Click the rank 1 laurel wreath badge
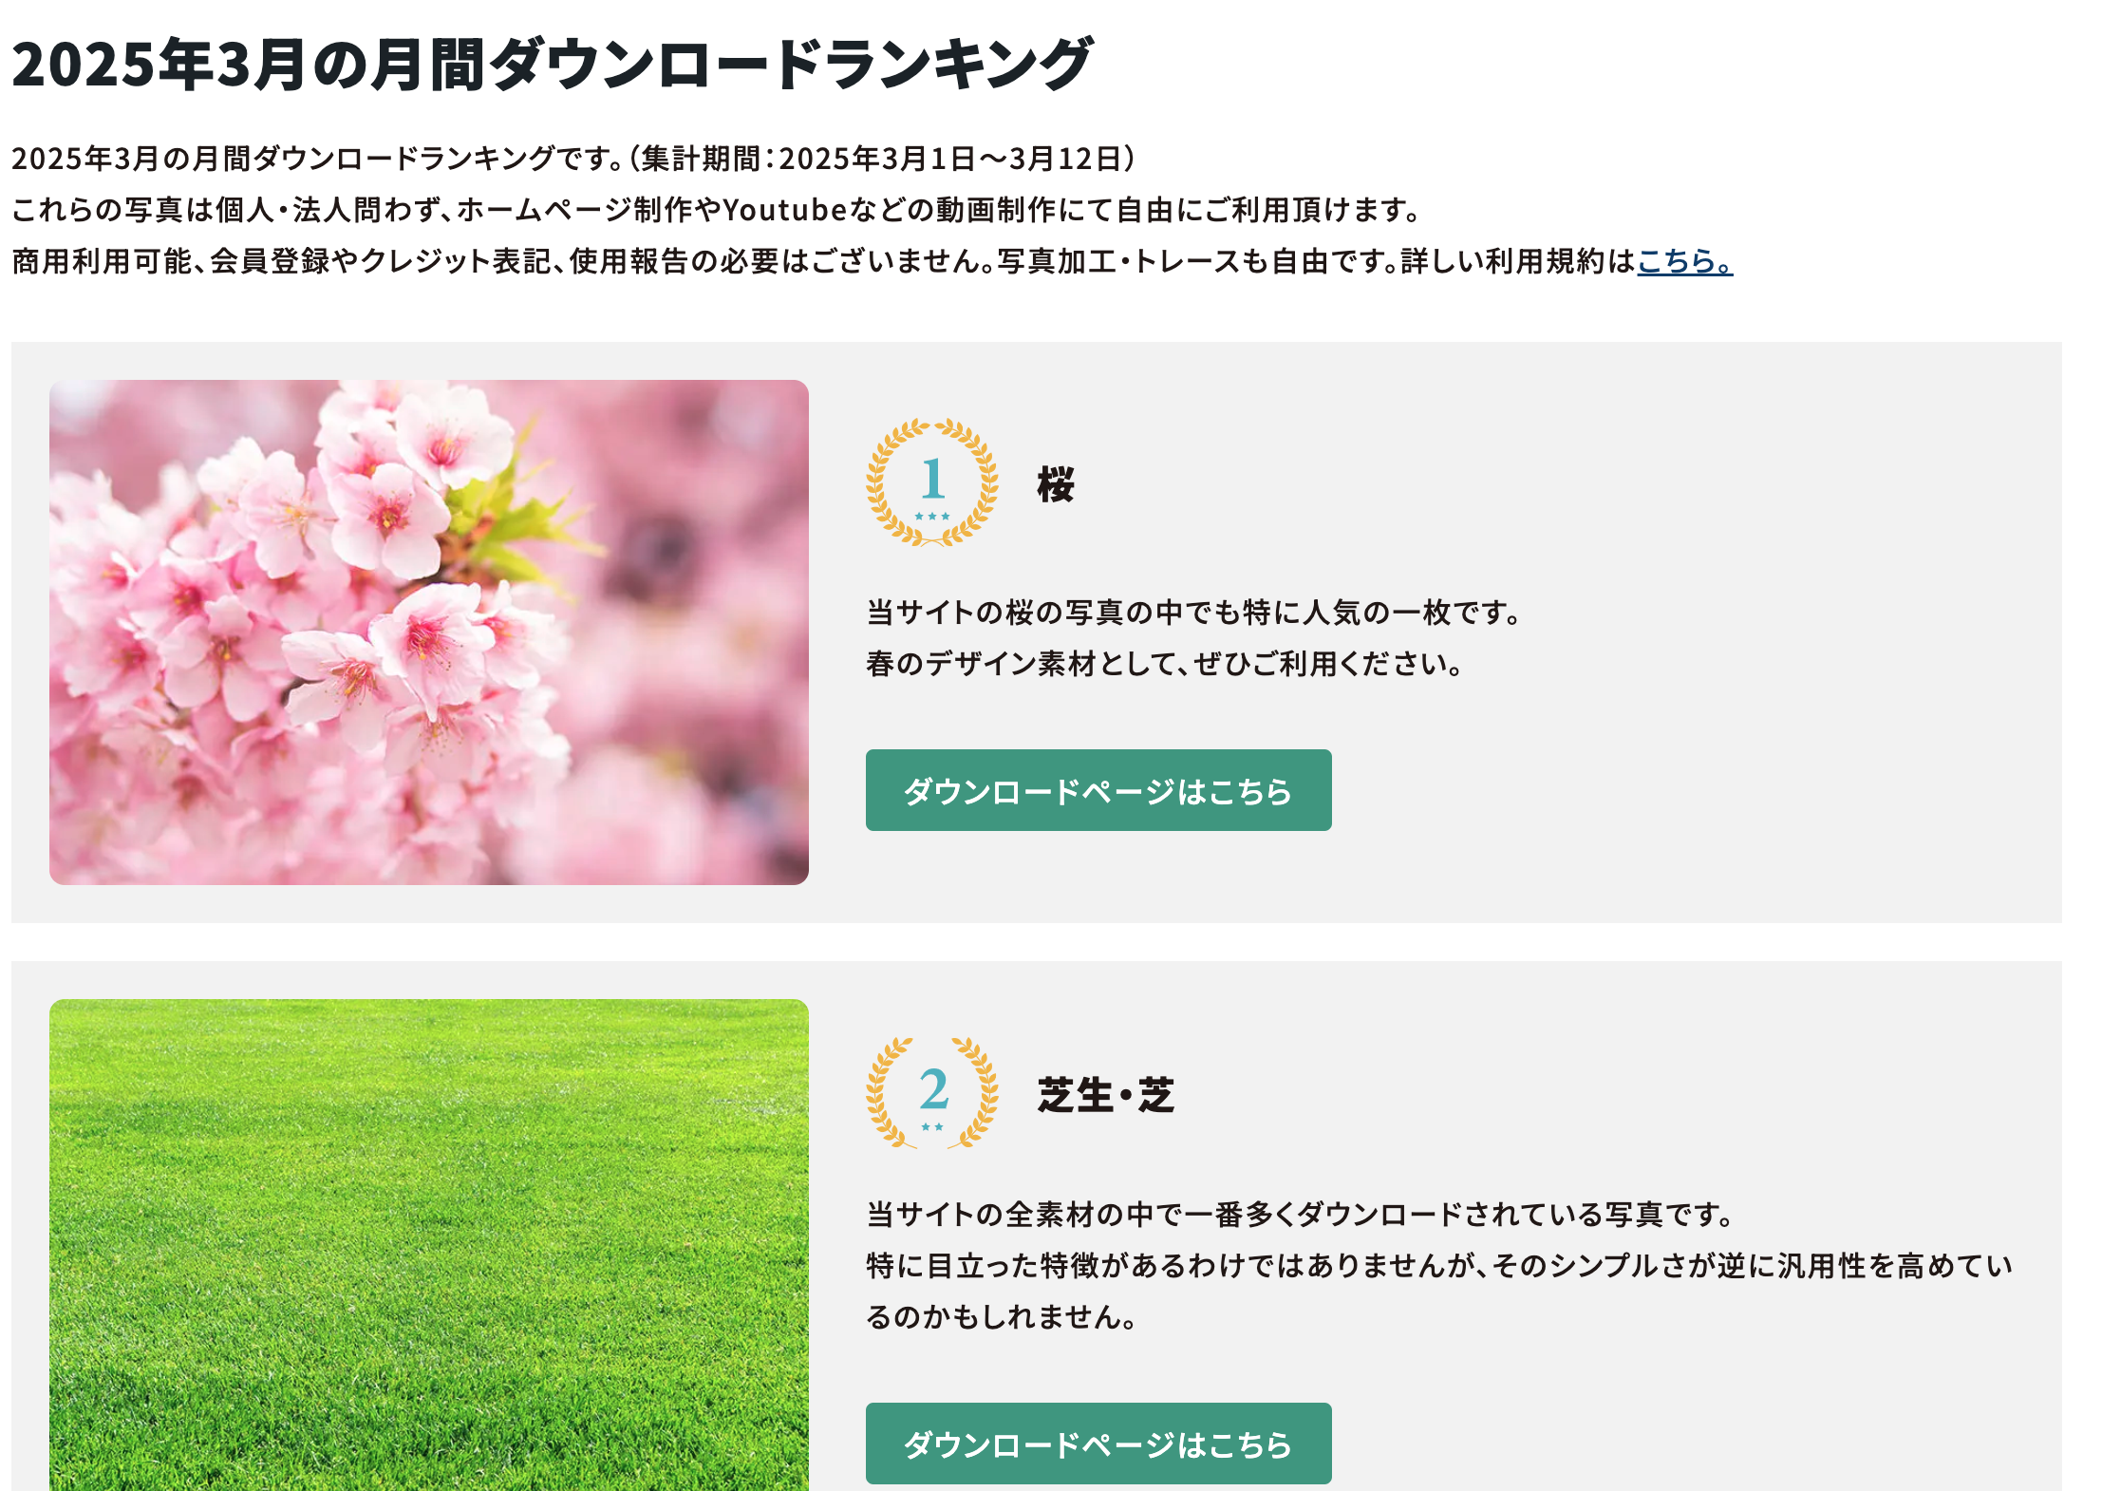2102x1491 pixels. pos(932,482)
